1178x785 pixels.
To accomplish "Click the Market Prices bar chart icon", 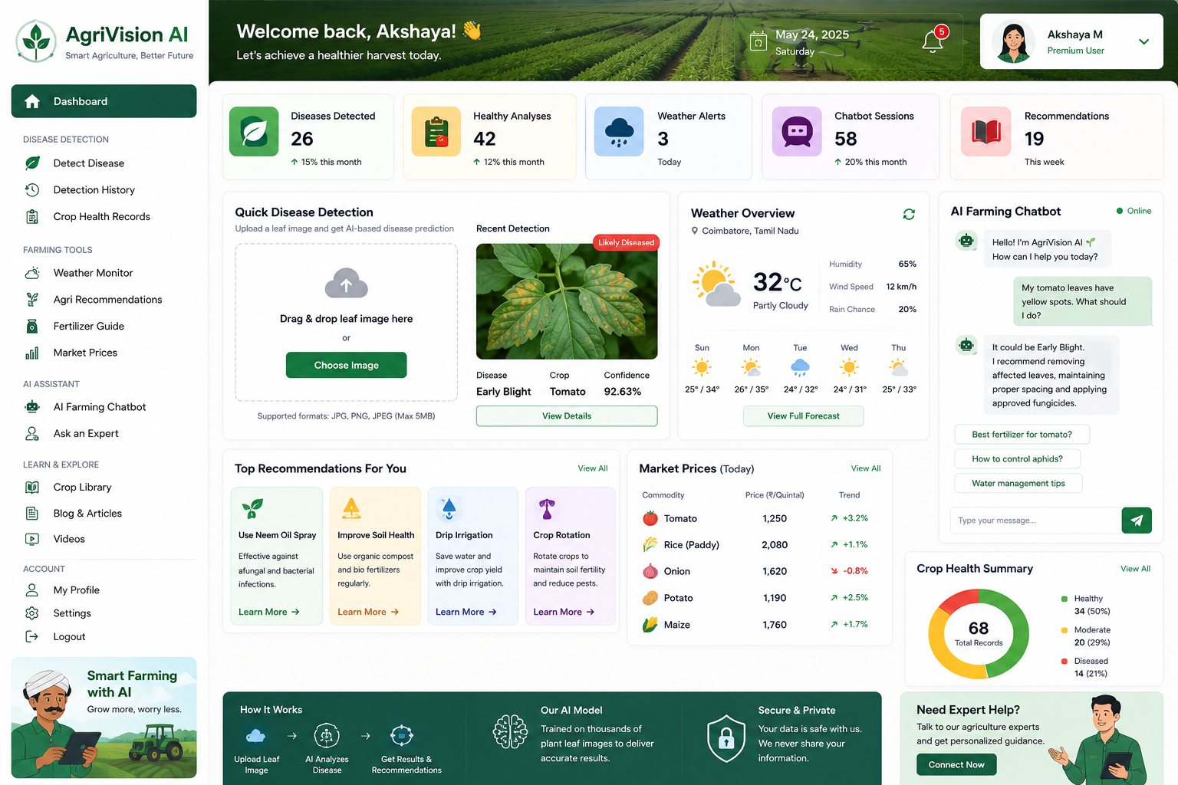I will (32, 353).
